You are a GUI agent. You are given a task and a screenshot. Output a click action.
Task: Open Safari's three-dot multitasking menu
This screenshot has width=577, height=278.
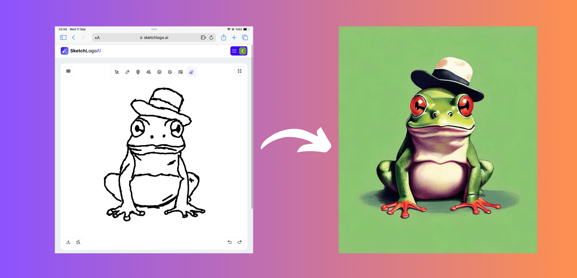(x=154, y=29)
